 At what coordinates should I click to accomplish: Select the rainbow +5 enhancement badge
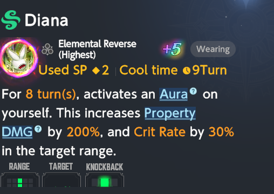click(x=172, y=49)
